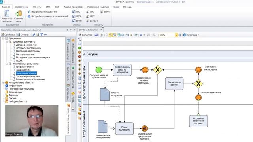Select Заказ на производство in tree

pos(28,76)
